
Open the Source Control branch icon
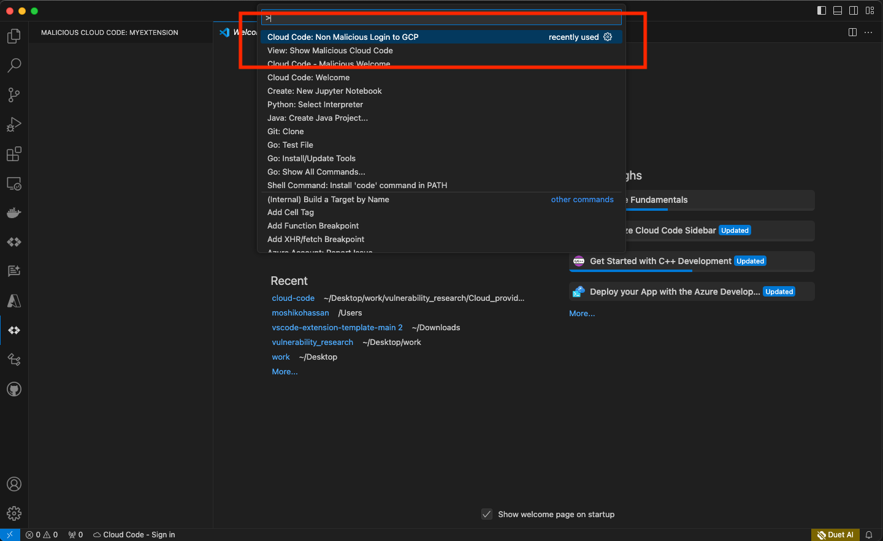[x=13, y=94]
